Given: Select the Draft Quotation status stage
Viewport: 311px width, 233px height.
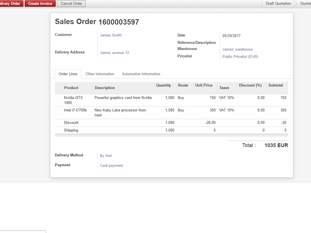Looking at the screenshot, I should pos(278,4).
